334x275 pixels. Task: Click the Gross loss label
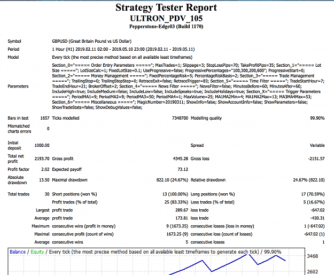(200, 159)
